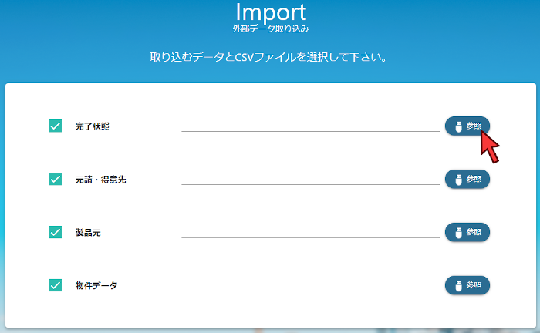Click the 外部データ取り込み subtitle
Viewport: 540px width, 333px height.
[270, 29]
